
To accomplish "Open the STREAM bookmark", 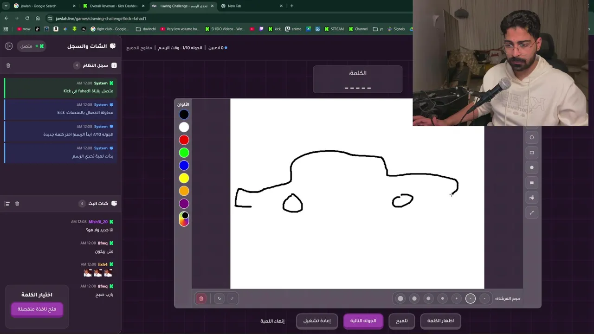I will (334, 29).
